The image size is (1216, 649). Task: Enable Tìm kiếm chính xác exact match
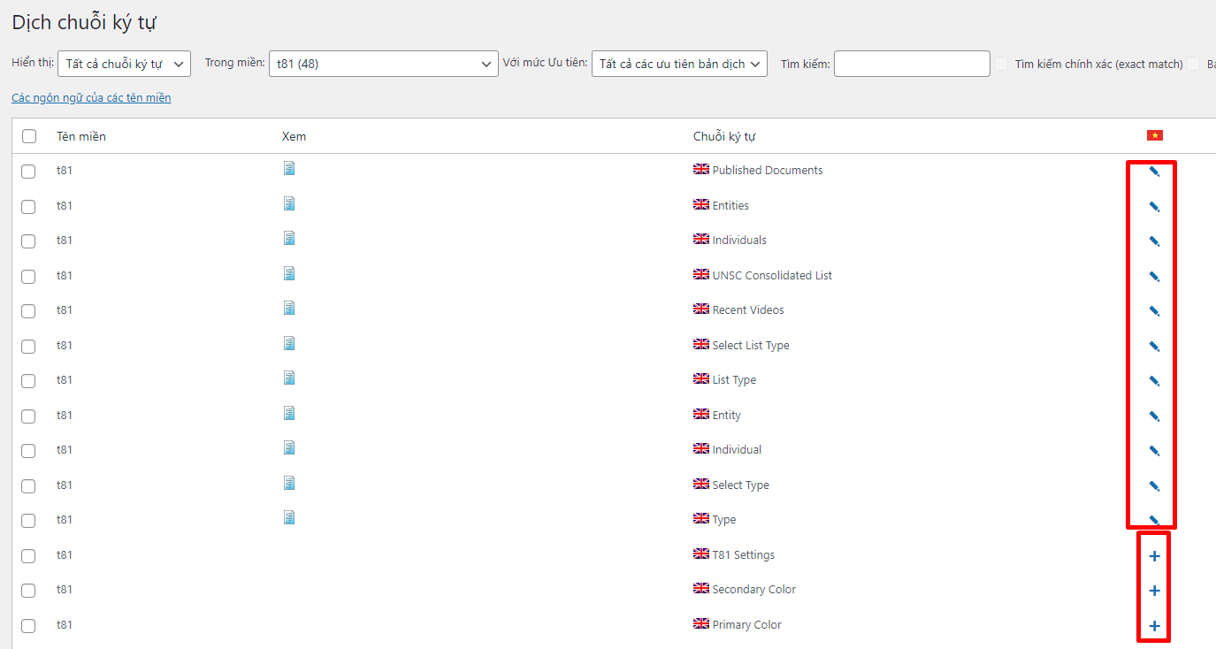(1001, 64)
